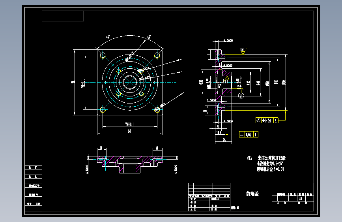Click the 材料 entry below the part title

[x=235, y=207]
